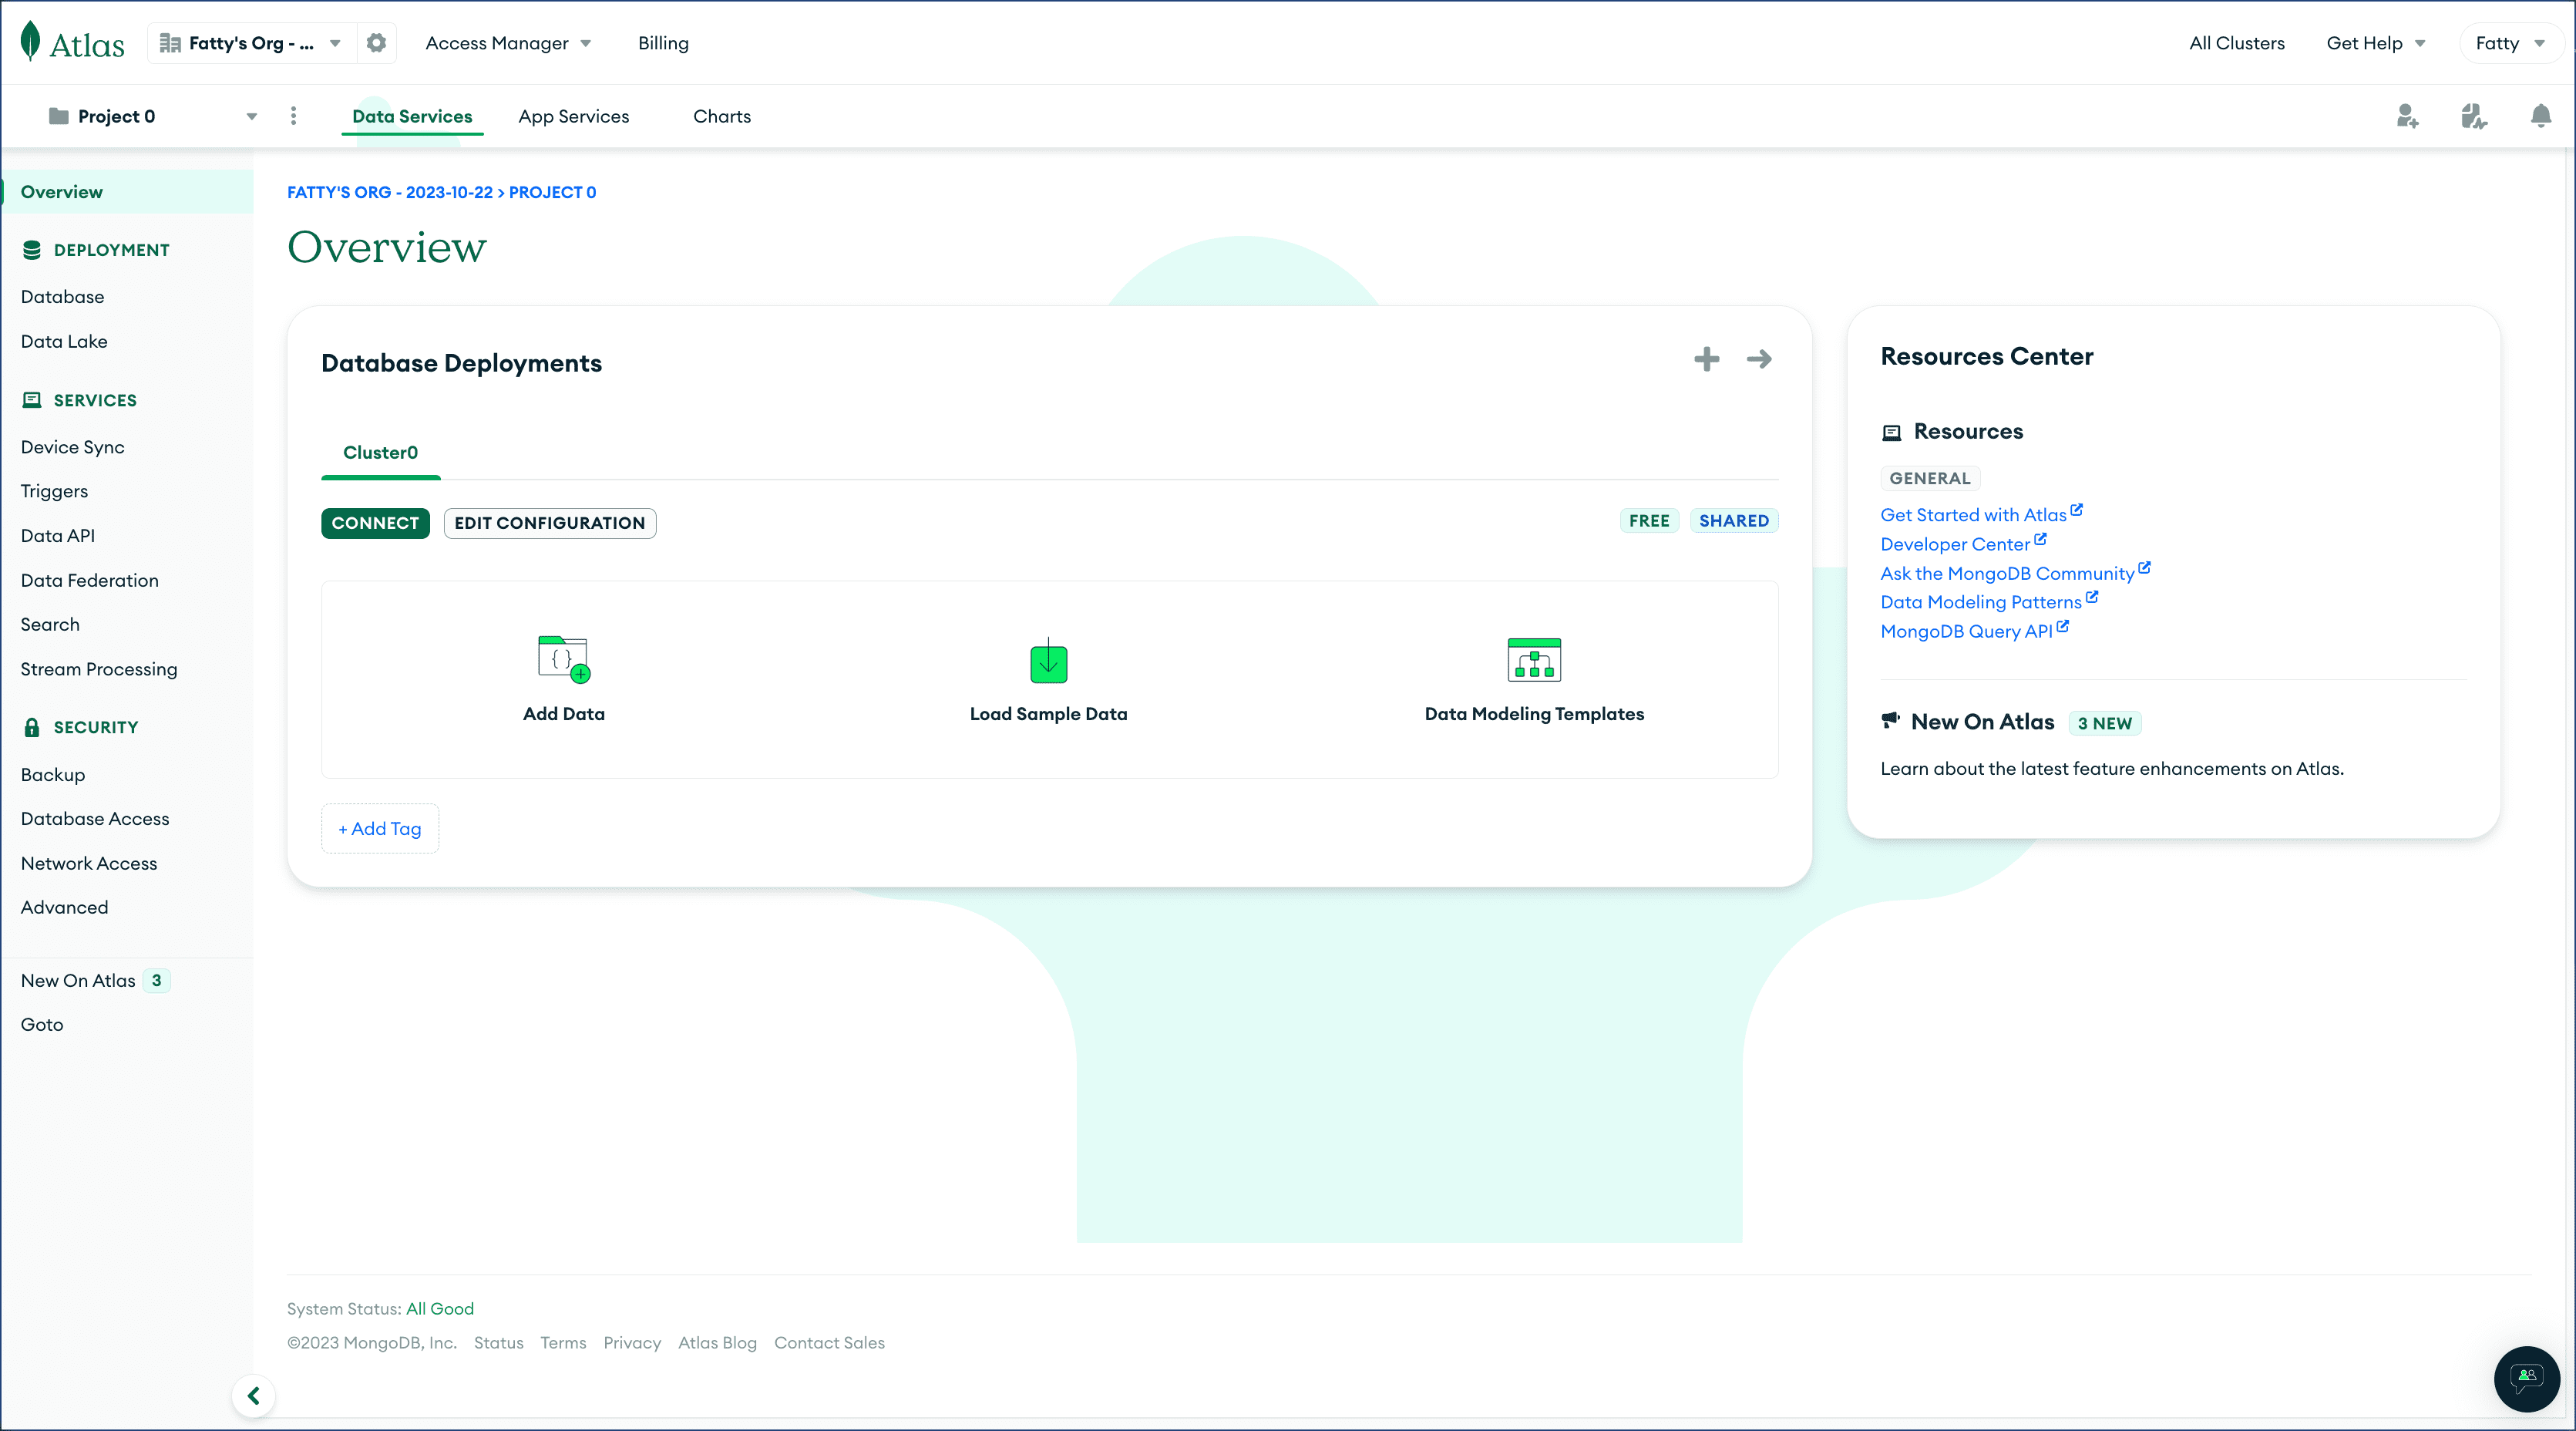Image resolution: width=2576 pixels, height=1431 pixels.
Task: Switch to the App Services tab
Action: point(574,116)
